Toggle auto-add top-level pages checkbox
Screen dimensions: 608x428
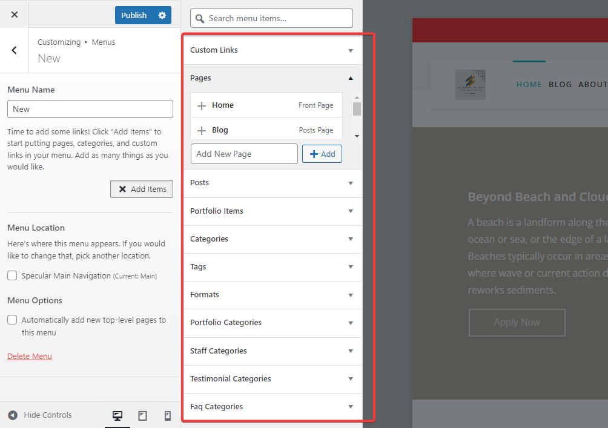click(x=12, y=320)
